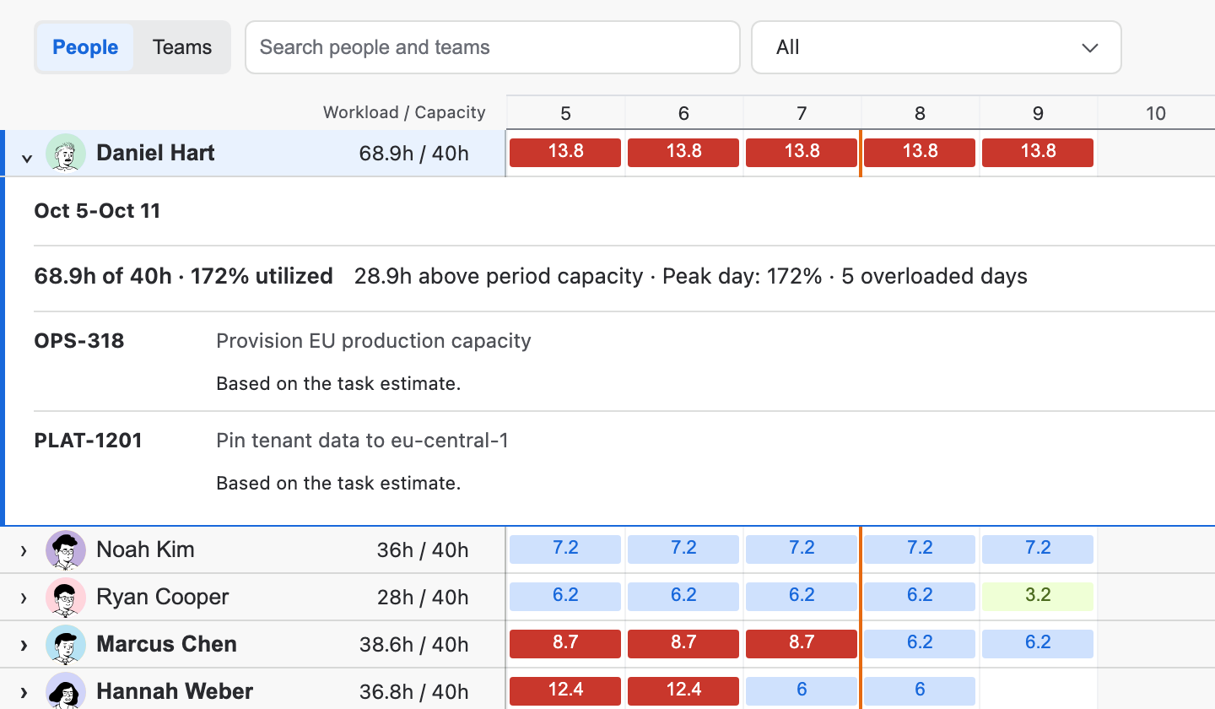Select Daniel Hart's 13.8 bar on day 9
This screenshot has height=709, width=1215.
(1038, 153)
